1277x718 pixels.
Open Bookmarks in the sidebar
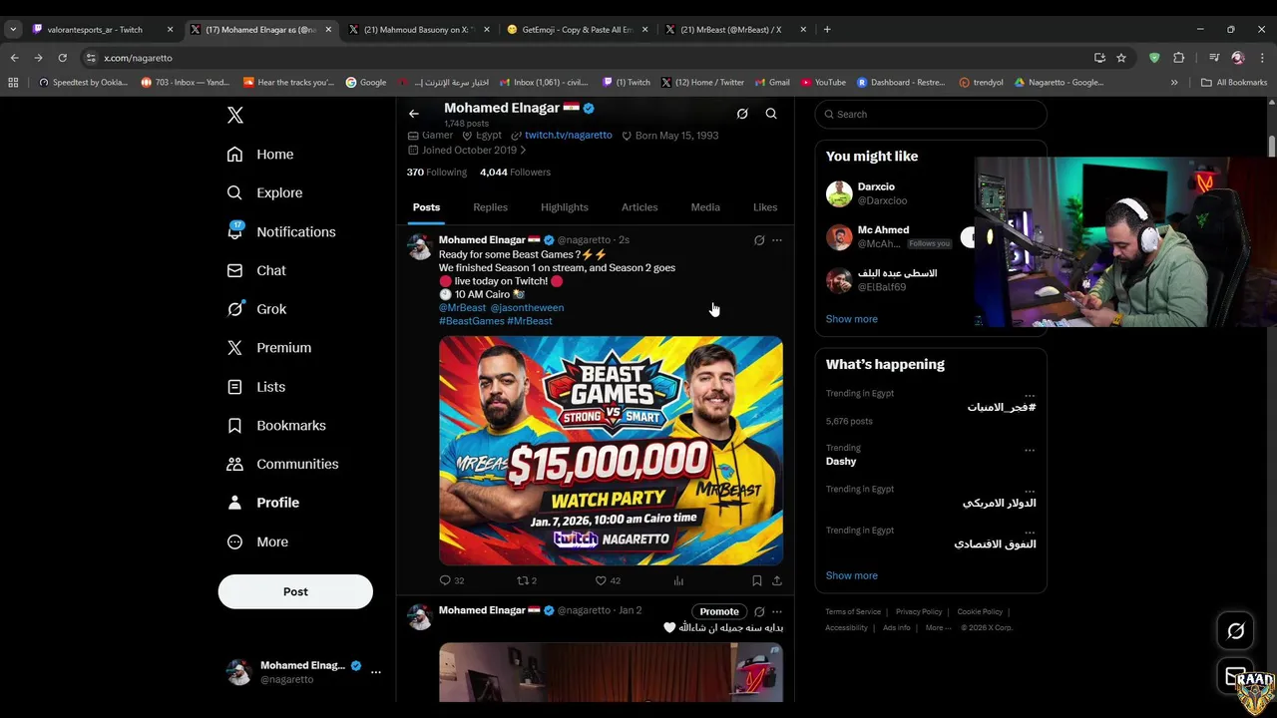[276, 426]
